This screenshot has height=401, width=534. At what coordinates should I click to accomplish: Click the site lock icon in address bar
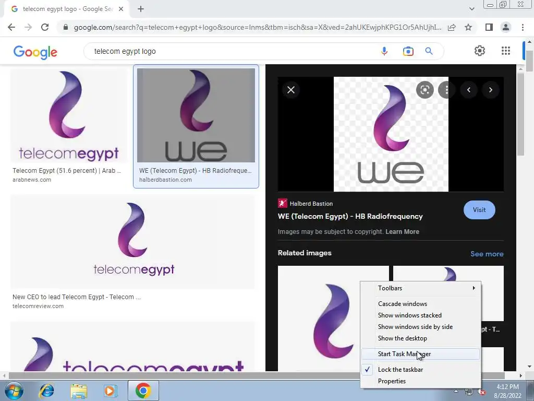pyautogui.click(x=66, y=27)
